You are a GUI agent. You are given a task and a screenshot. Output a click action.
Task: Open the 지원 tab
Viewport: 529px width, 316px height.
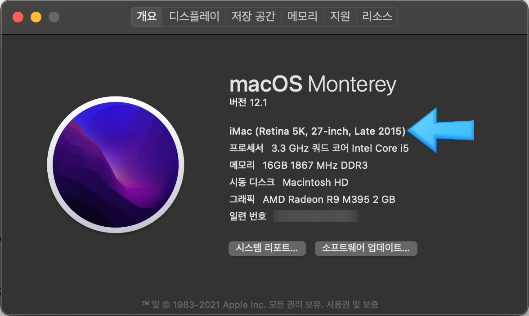[x=340, y=17]
